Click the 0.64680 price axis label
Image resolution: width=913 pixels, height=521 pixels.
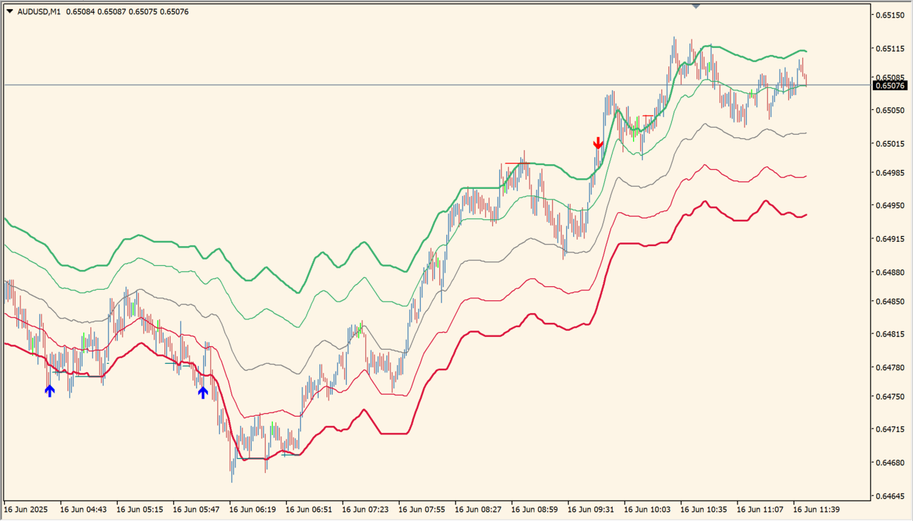pos(891,462)
